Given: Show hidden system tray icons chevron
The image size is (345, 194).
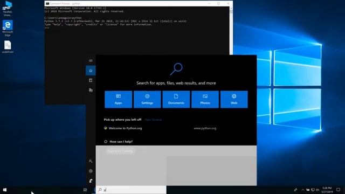Looking at the screenshot, I should point(303,190).
